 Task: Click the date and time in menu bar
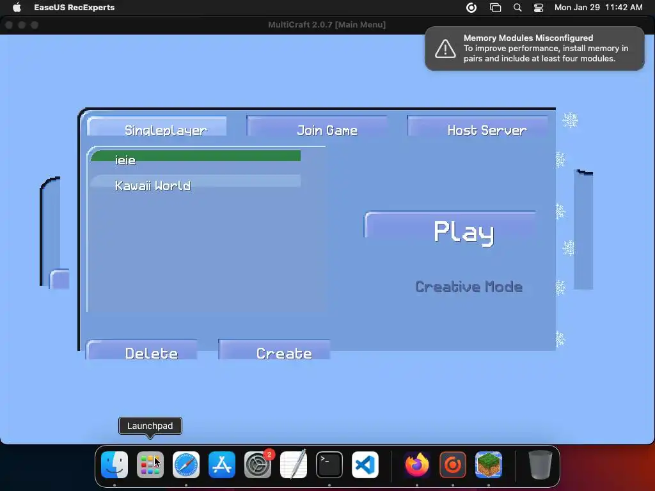point(598,7)
